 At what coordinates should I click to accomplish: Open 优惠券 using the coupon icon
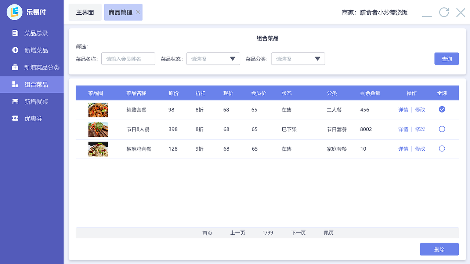click(x=15, y=118)
